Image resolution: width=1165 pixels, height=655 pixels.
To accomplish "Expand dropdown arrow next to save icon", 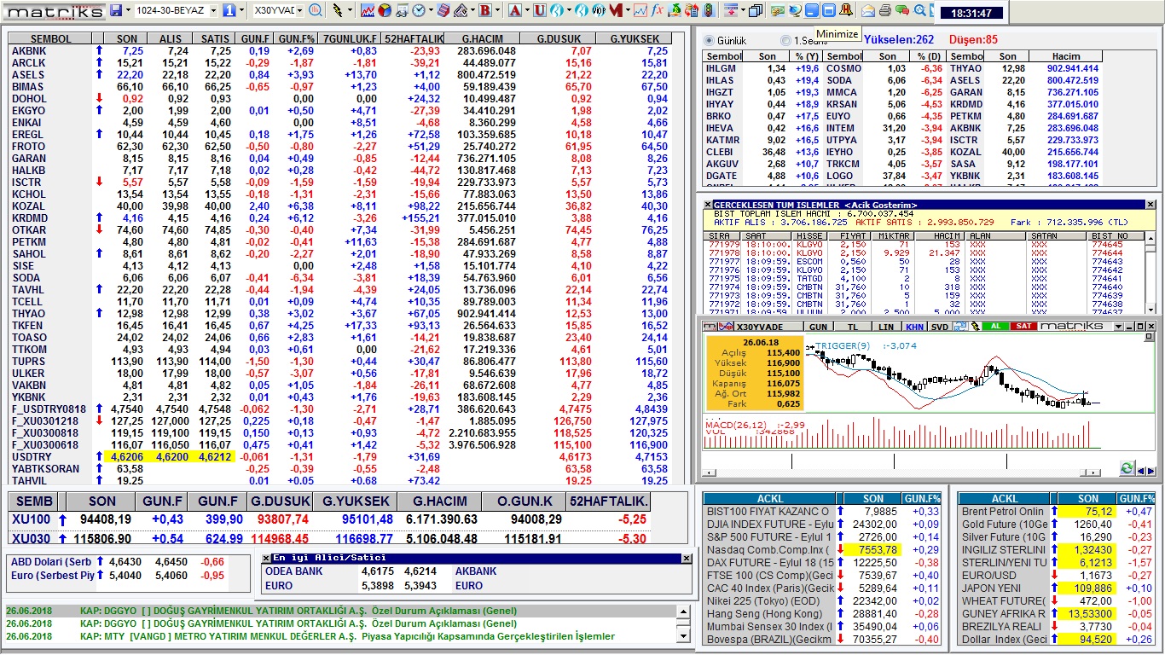I will (128, 10).
